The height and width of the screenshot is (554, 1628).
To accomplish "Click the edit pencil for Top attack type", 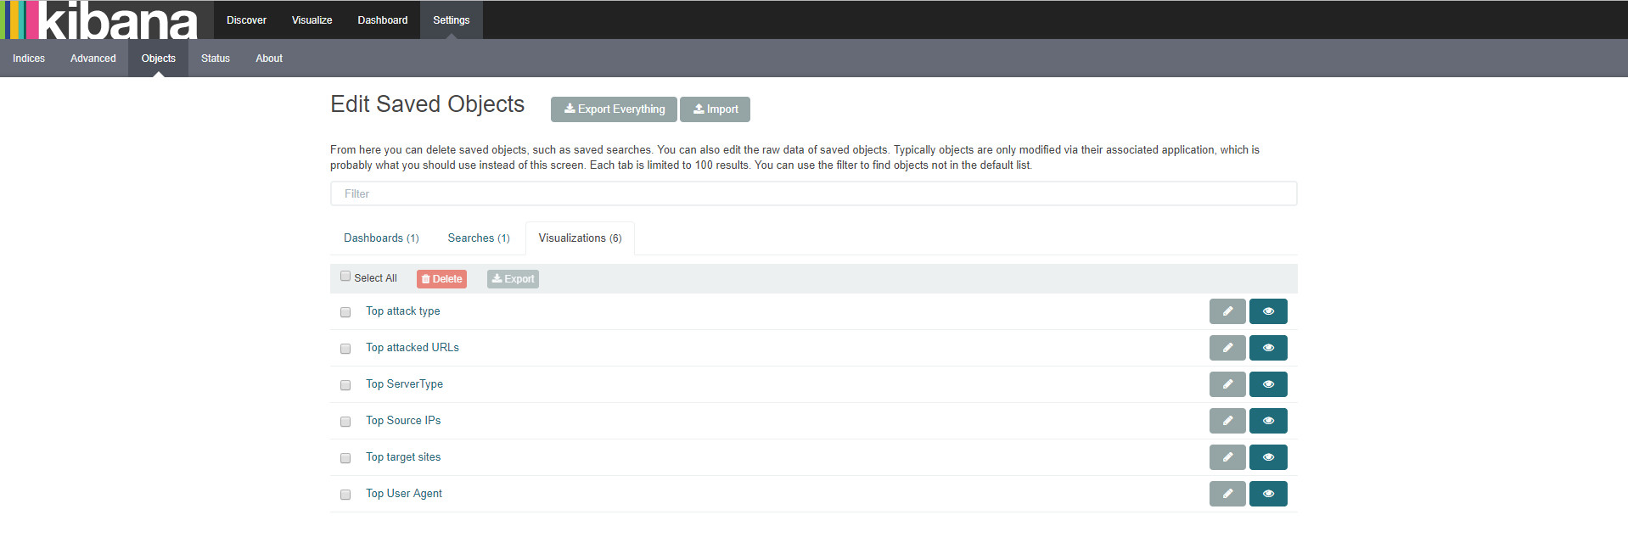I will (1227, 311).
